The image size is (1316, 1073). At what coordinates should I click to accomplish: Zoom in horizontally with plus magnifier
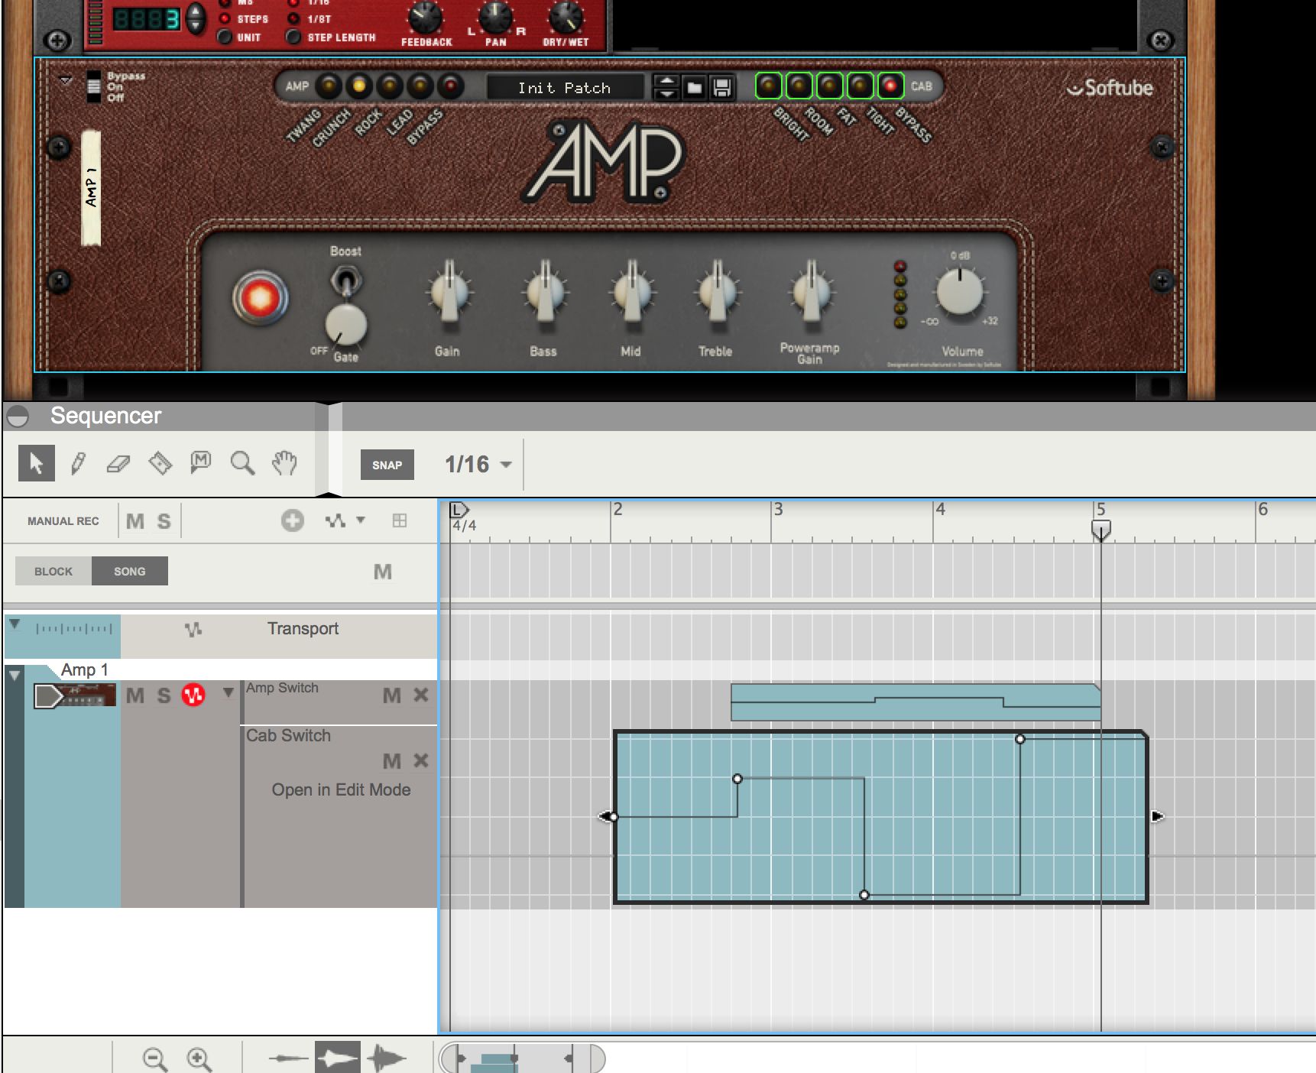click(x=199, y=1059)
